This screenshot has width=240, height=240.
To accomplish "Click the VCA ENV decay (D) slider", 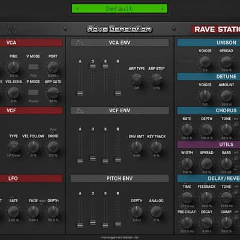I will (x=93, y=66).
